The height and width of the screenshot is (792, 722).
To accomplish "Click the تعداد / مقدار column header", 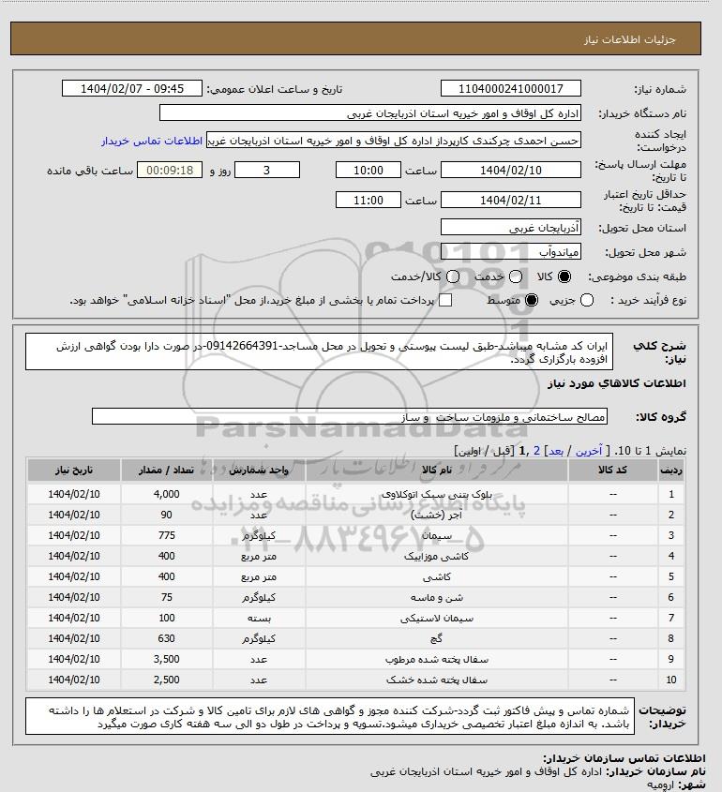I will tap(166, 470).
